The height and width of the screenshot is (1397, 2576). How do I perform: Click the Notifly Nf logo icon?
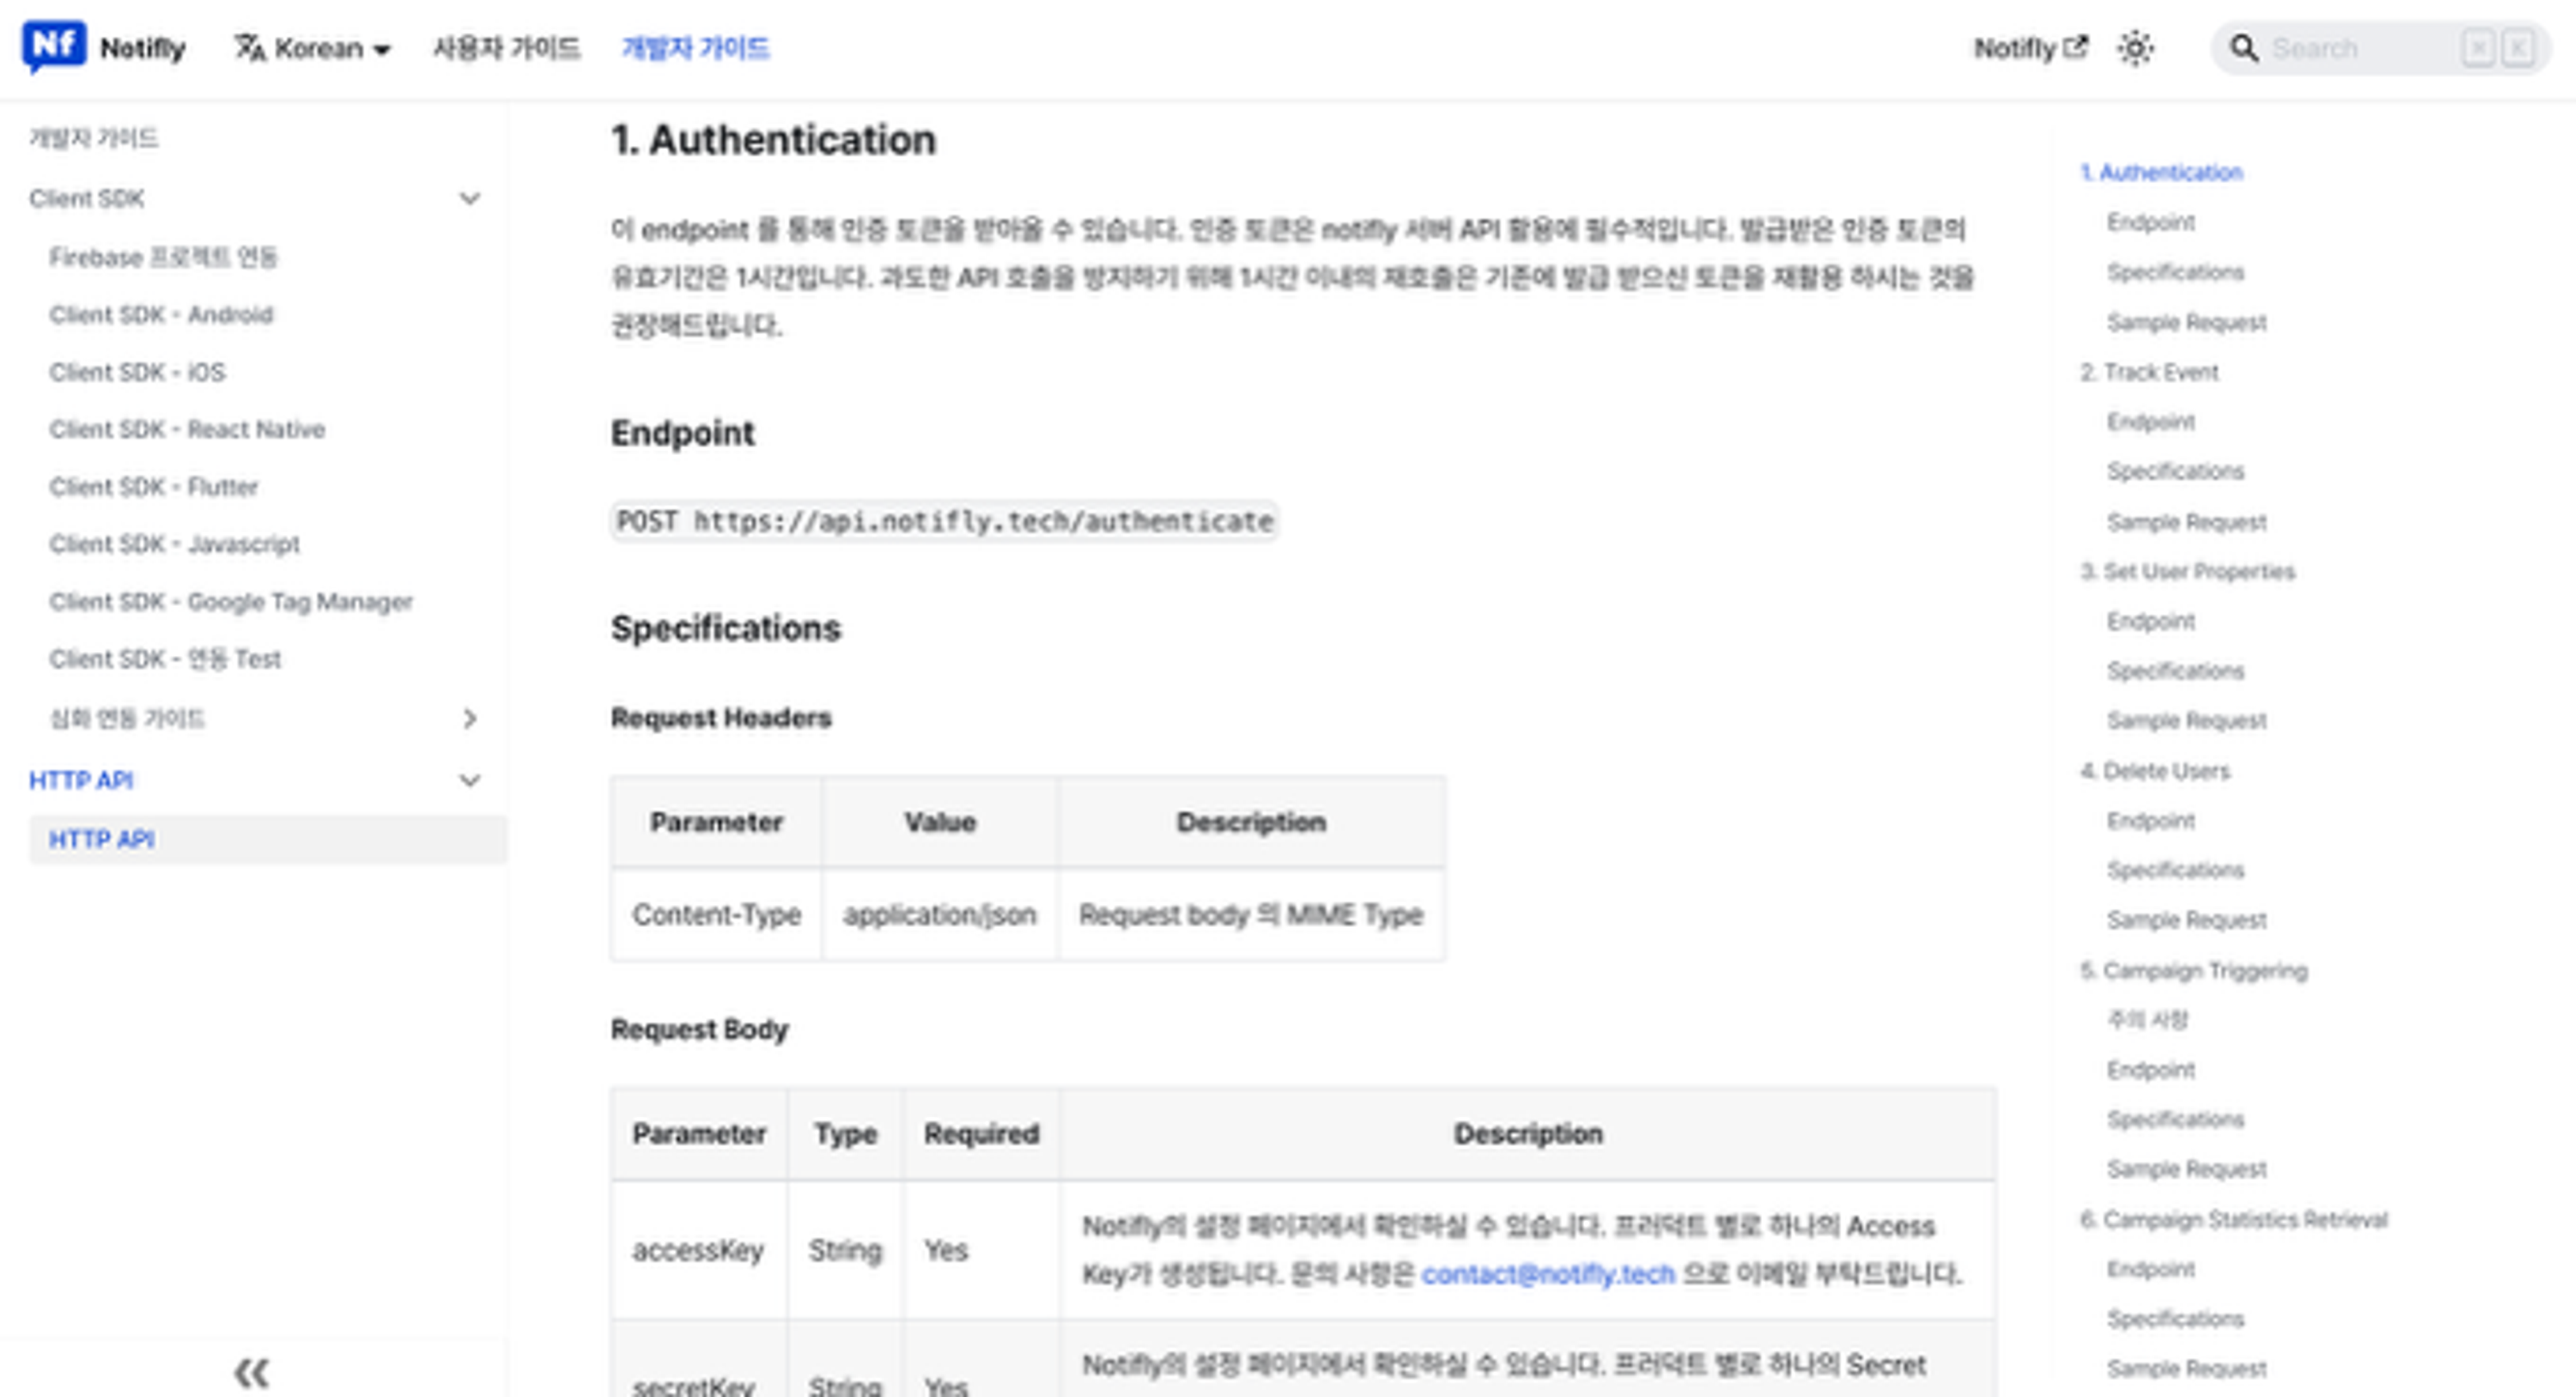pos(54,46)
